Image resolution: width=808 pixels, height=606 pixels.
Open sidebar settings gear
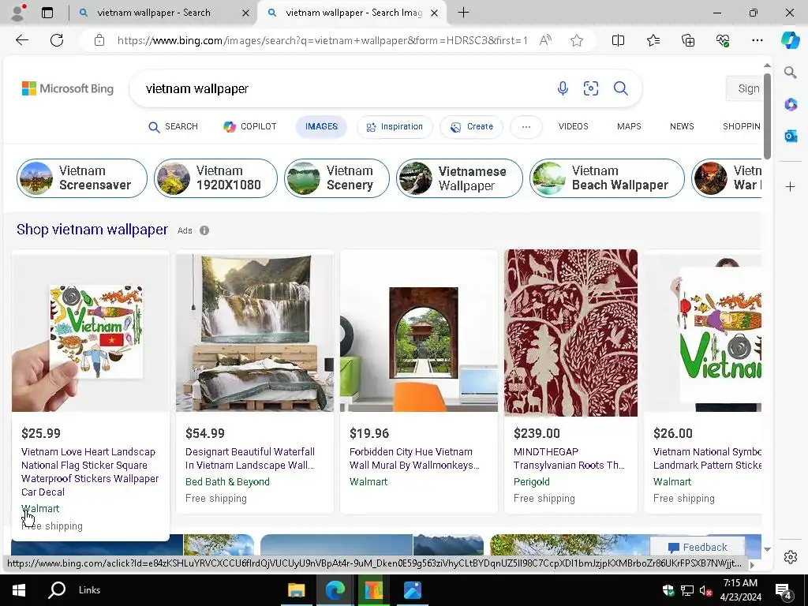pyautogui.click(x=790, y=557)
